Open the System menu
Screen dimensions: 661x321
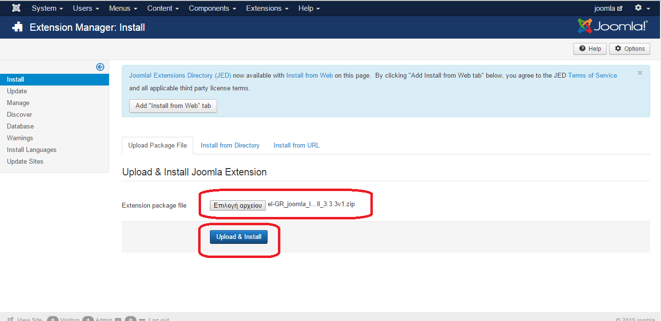point(47,8)
